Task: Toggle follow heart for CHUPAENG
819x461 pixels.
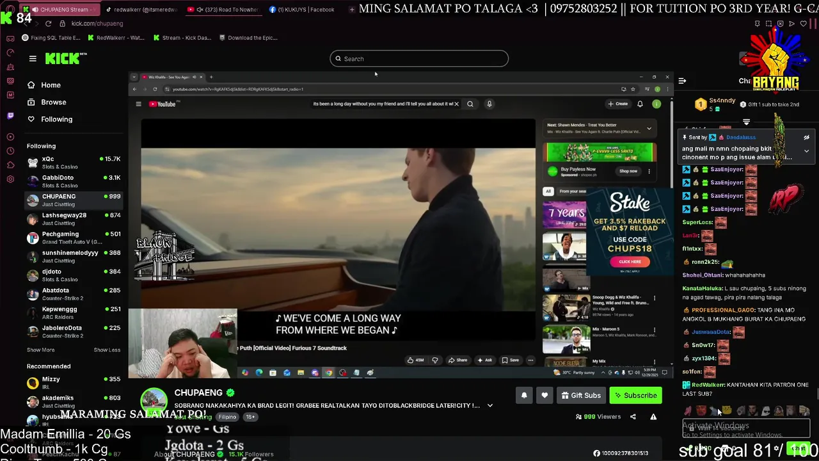Action: (x=545, y=396)
